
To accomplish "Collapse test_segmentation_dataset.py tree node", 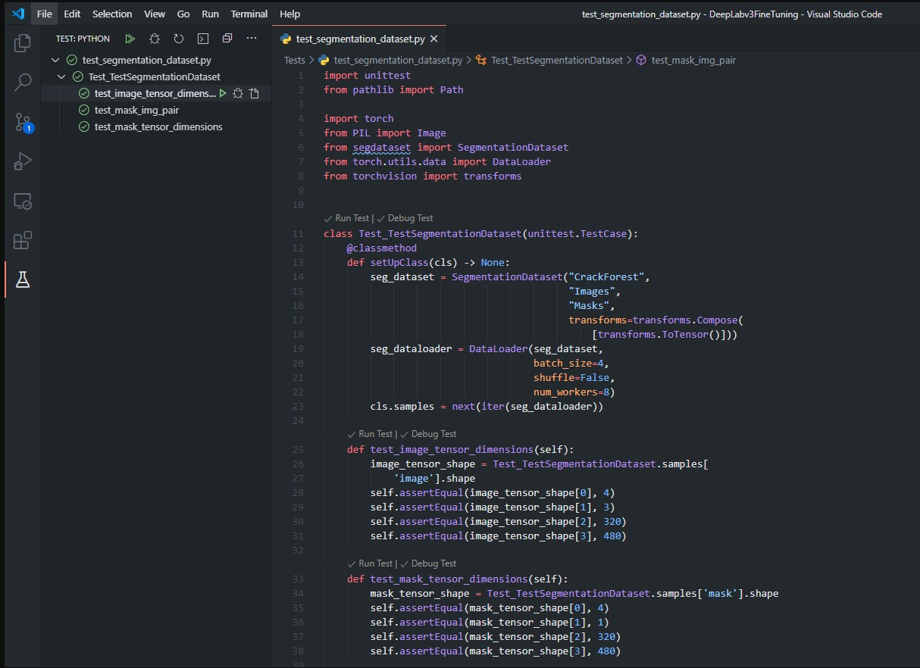I will click(55, 60).
